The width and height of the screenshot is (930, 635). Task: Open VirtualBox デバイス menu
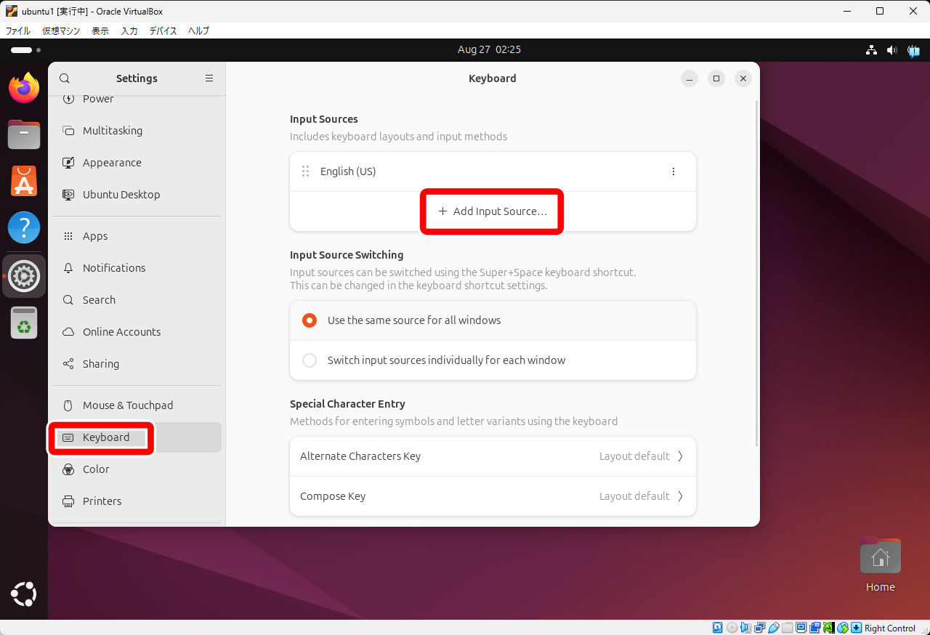tap(163, 31)
